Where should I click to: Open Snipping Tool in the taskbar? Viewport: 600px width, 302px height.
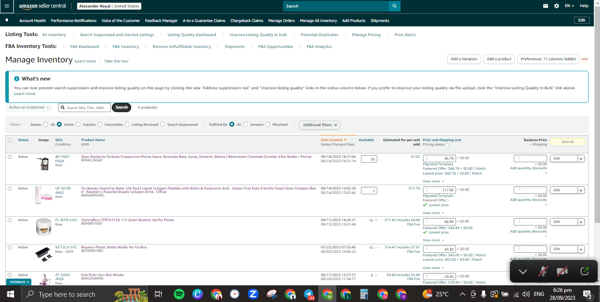click(272, 294)
